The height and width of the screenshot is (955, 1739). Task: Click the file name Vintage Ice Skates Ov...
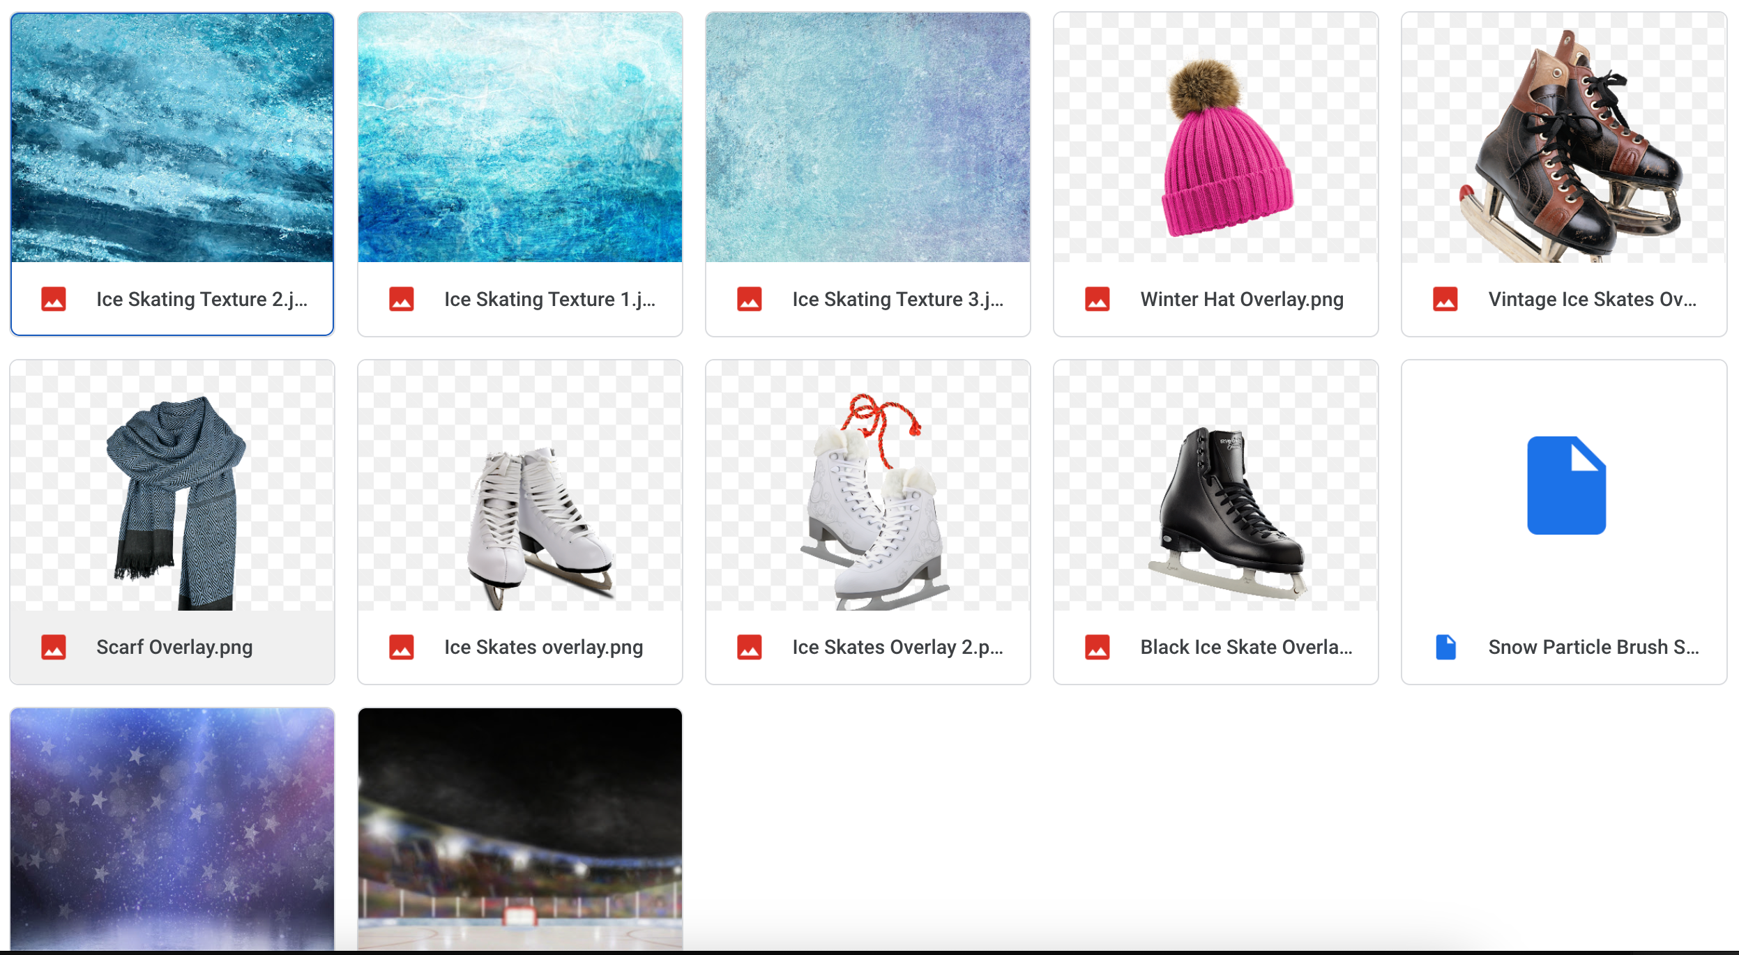(1593, 299)
